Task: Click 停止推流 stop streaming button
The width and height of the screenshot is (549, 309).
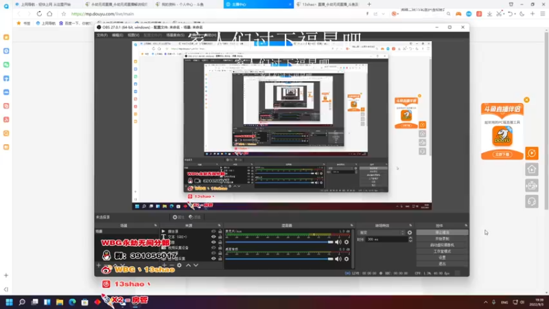Action: point(442,233)
